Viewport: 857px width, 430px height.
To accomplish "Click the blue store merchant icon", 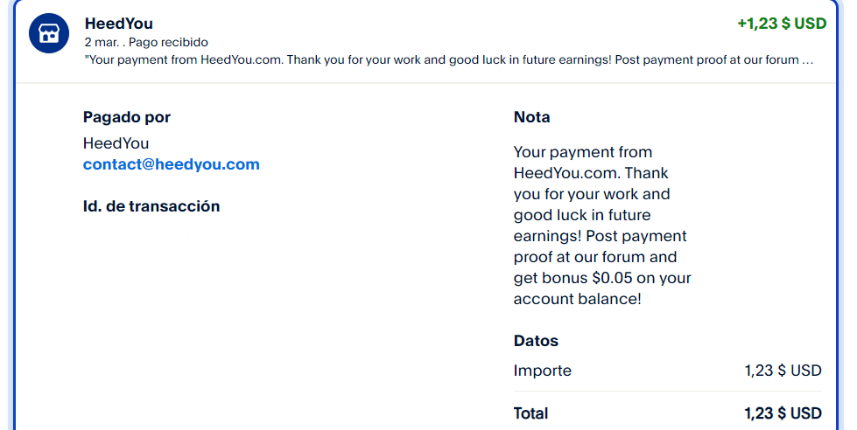I will [x=50, y=33].
